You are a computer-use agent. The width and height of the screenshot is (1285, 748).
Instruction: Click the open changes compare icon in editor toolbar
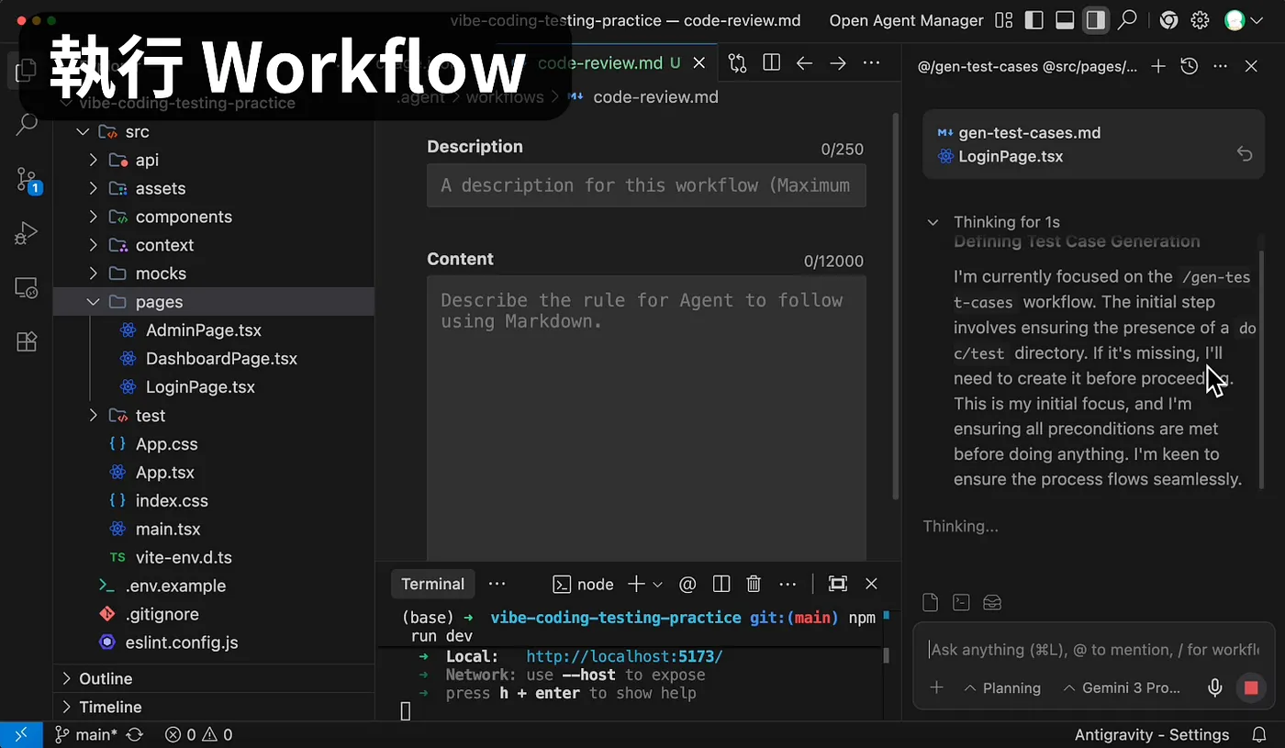click(x=737, y=62)
